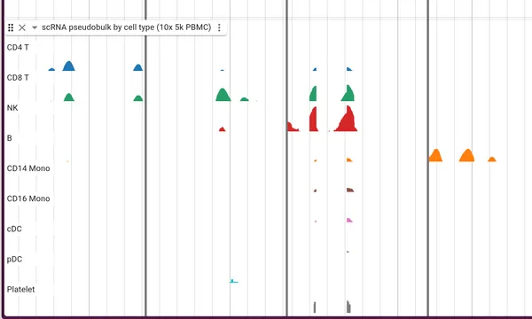
Task: Open the track three-dot options menu
Action: point(219,27)
